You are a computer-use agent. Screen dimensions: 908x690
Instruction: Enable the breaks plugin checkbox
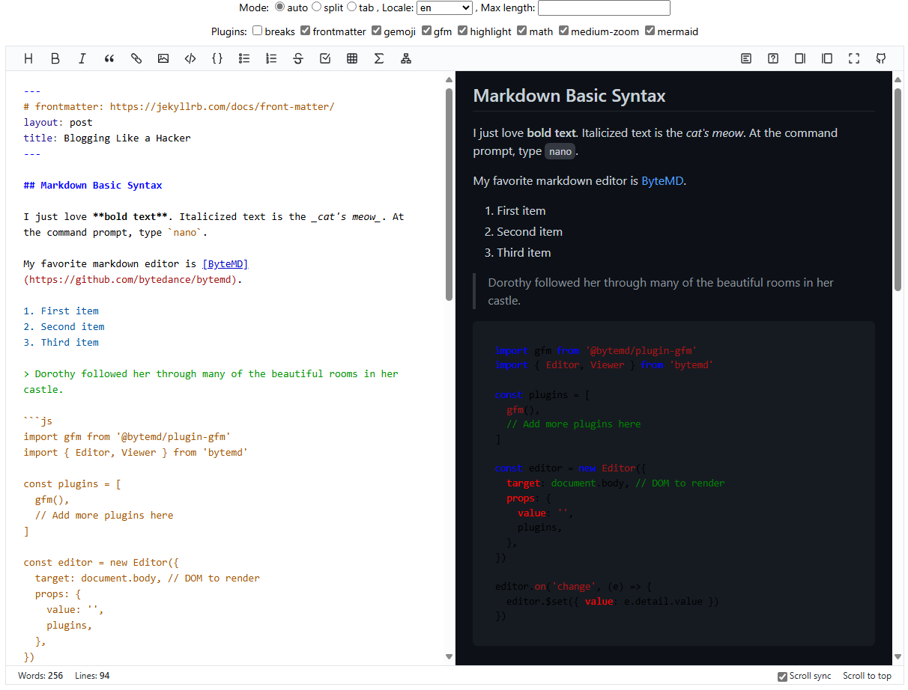[x=257, y=31]
